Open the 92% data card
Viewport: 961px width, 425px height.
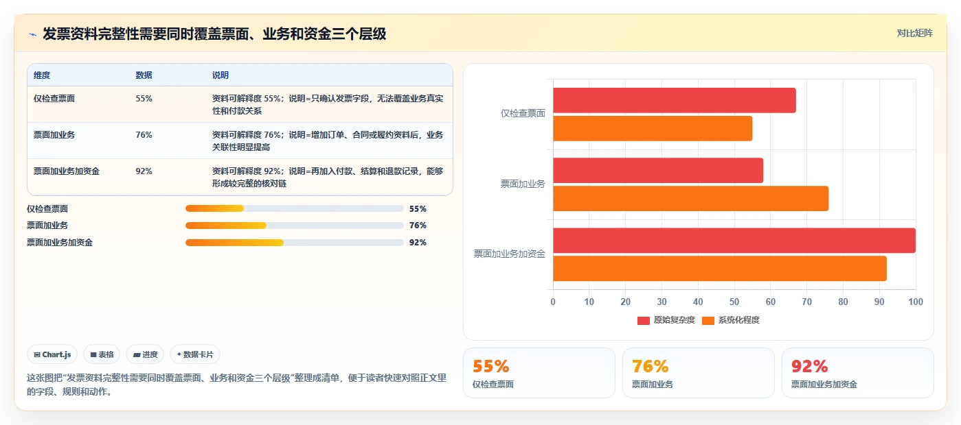tap(858, 373)
